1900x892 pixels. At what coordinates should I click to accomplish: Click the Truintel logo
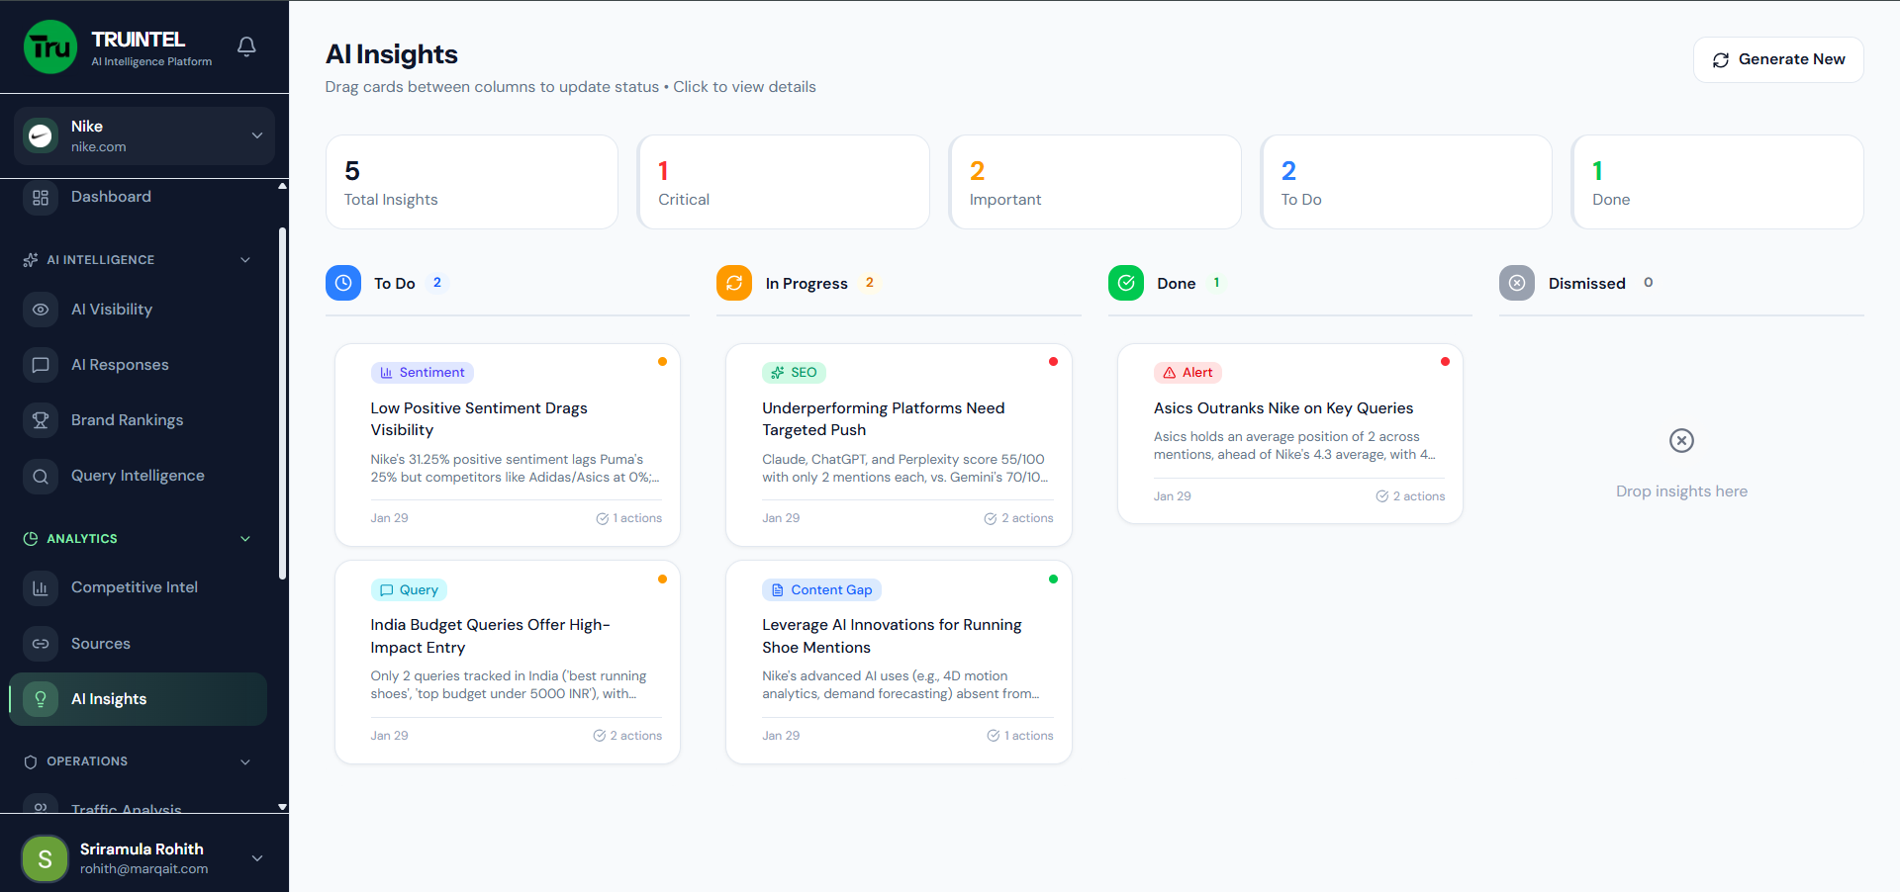click(49, 46)
